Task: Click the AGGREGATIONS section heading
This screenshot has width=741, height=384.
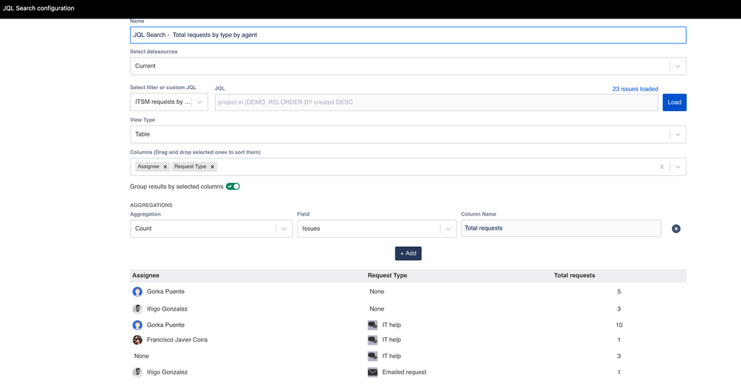Action: tap(151, 205)
